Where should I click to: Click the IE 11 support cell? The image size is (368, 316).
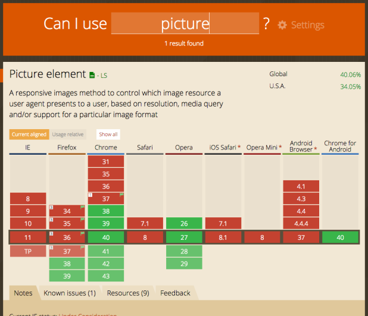click(28, 237)
